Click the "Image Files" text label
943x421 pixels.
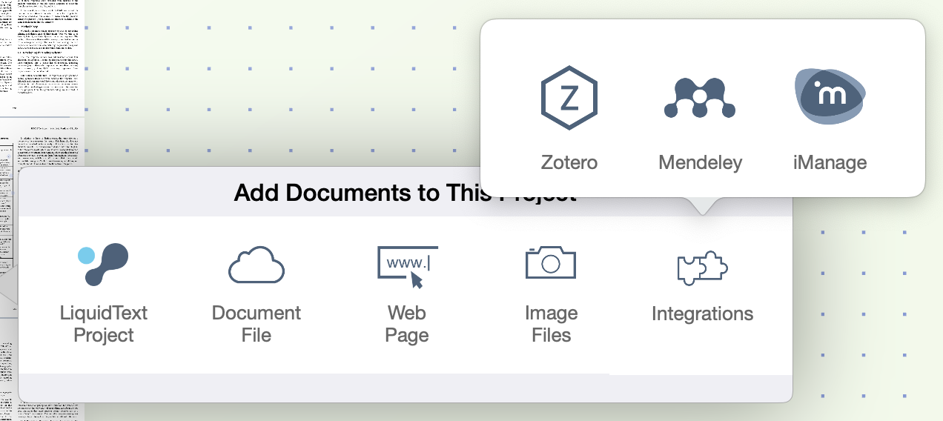pyautogui.click(x=551, y=324)
